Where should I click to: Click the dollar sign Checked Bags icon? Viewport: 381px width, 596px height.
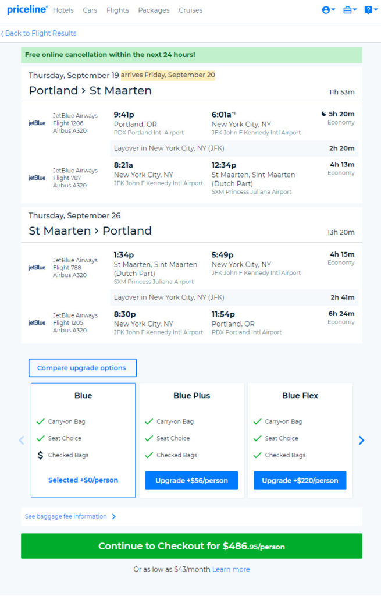click(40, 455)
